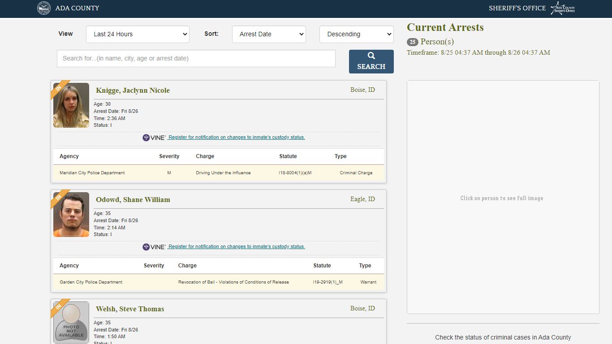Click the Charge column header in Knigge's table
The height and width of the screenshot is (344, 612).
(205, 156)
